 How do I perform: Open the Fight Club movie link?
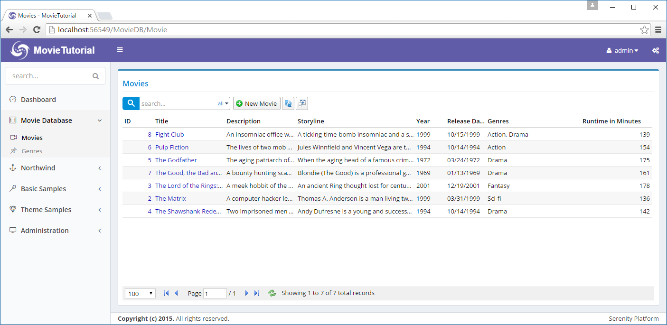pos(169,134)
